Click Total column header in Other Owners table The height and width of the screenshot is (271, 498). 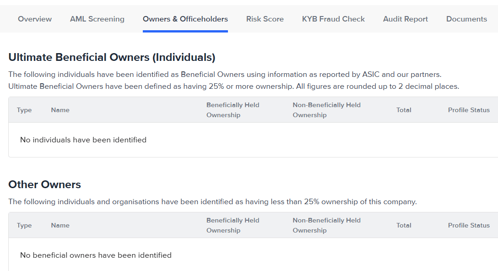(404, 225)
